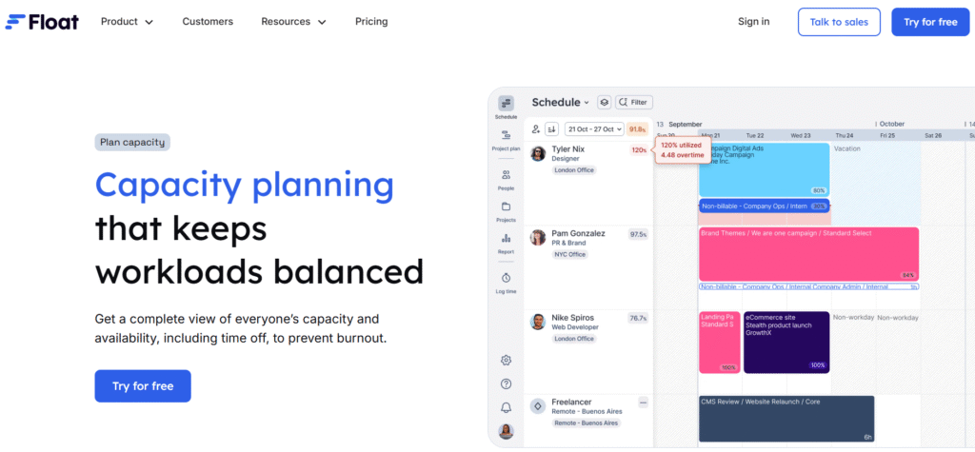
Task: Click the help question mark icon
Action: pos(507,384)
